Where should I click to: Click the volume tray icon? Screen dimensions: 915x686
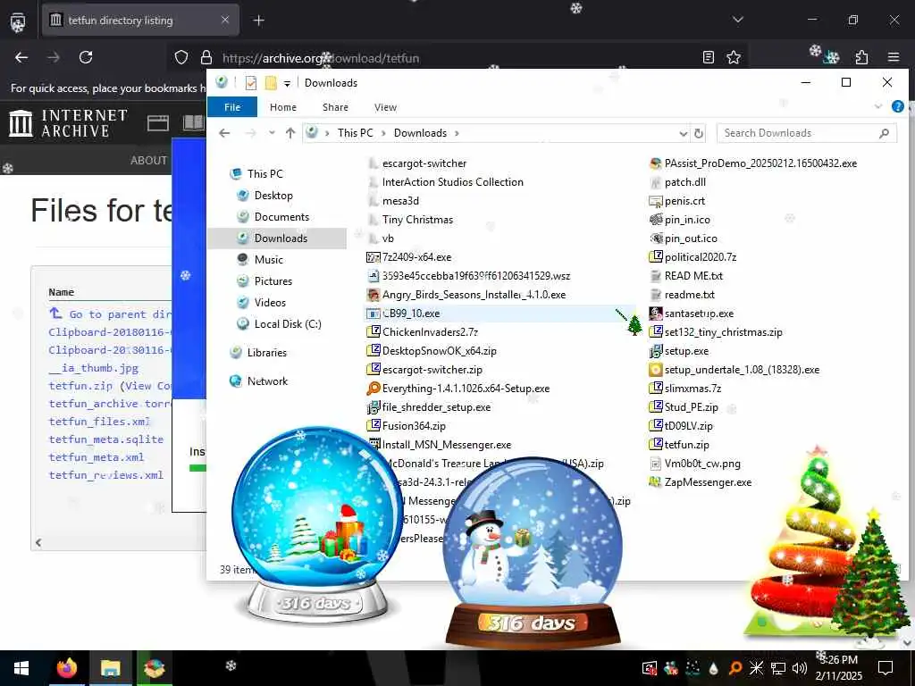tap(800, 668)
